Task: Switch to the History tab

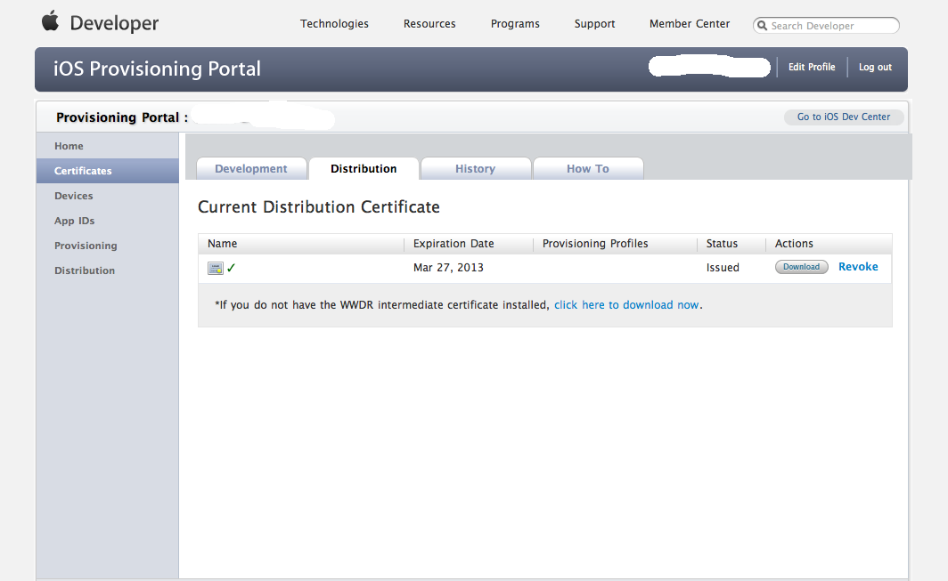Action: (x=475, y=168)
